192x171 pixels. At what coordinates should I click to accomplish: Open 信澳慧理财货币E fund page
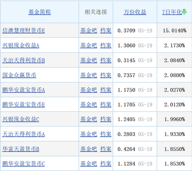pos(24,30)
